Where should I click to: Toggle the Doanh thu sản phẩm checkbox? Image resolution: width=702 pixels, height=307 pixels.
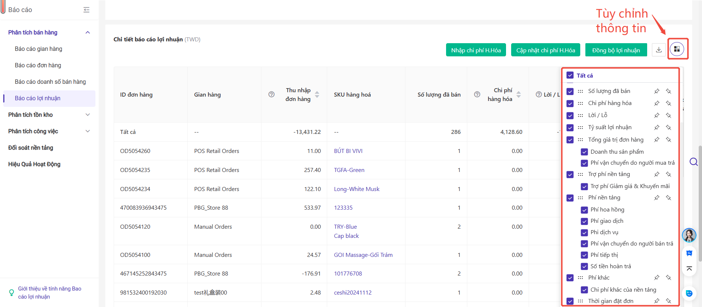584,152
